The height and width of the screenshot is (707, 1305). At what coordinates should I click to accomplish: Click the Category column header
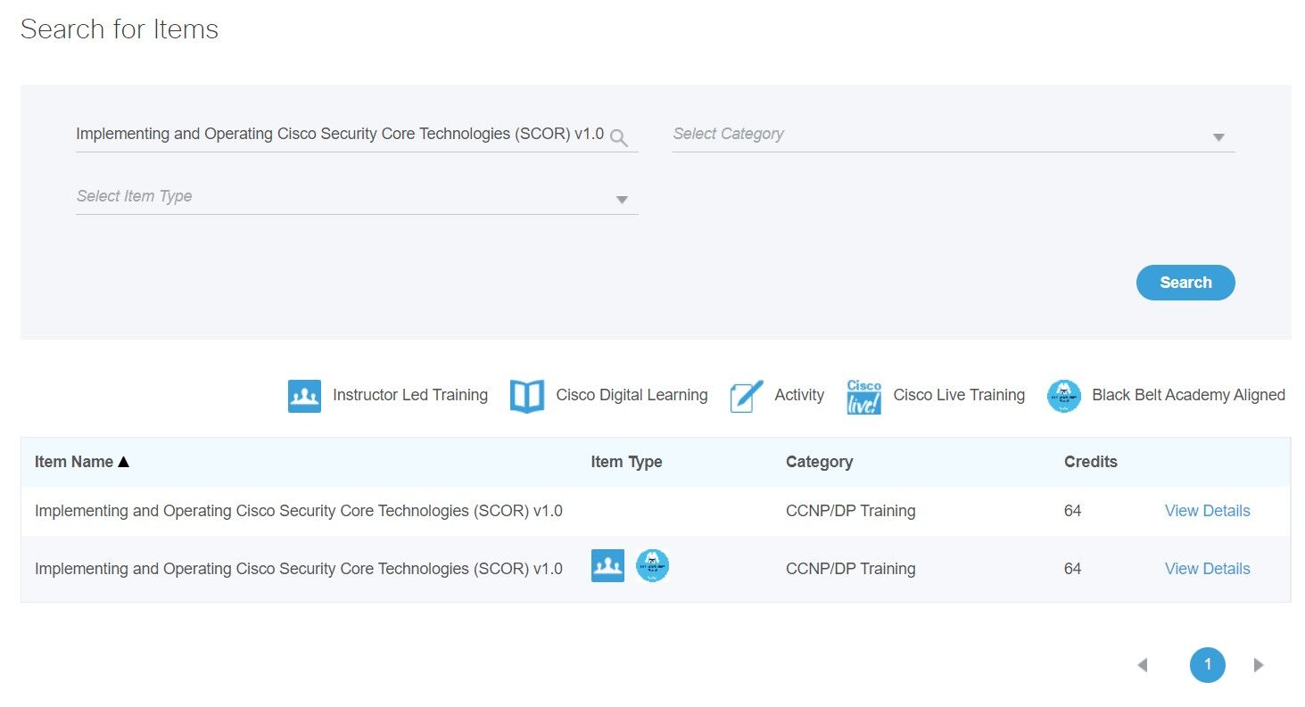click(x=819, y=462)
